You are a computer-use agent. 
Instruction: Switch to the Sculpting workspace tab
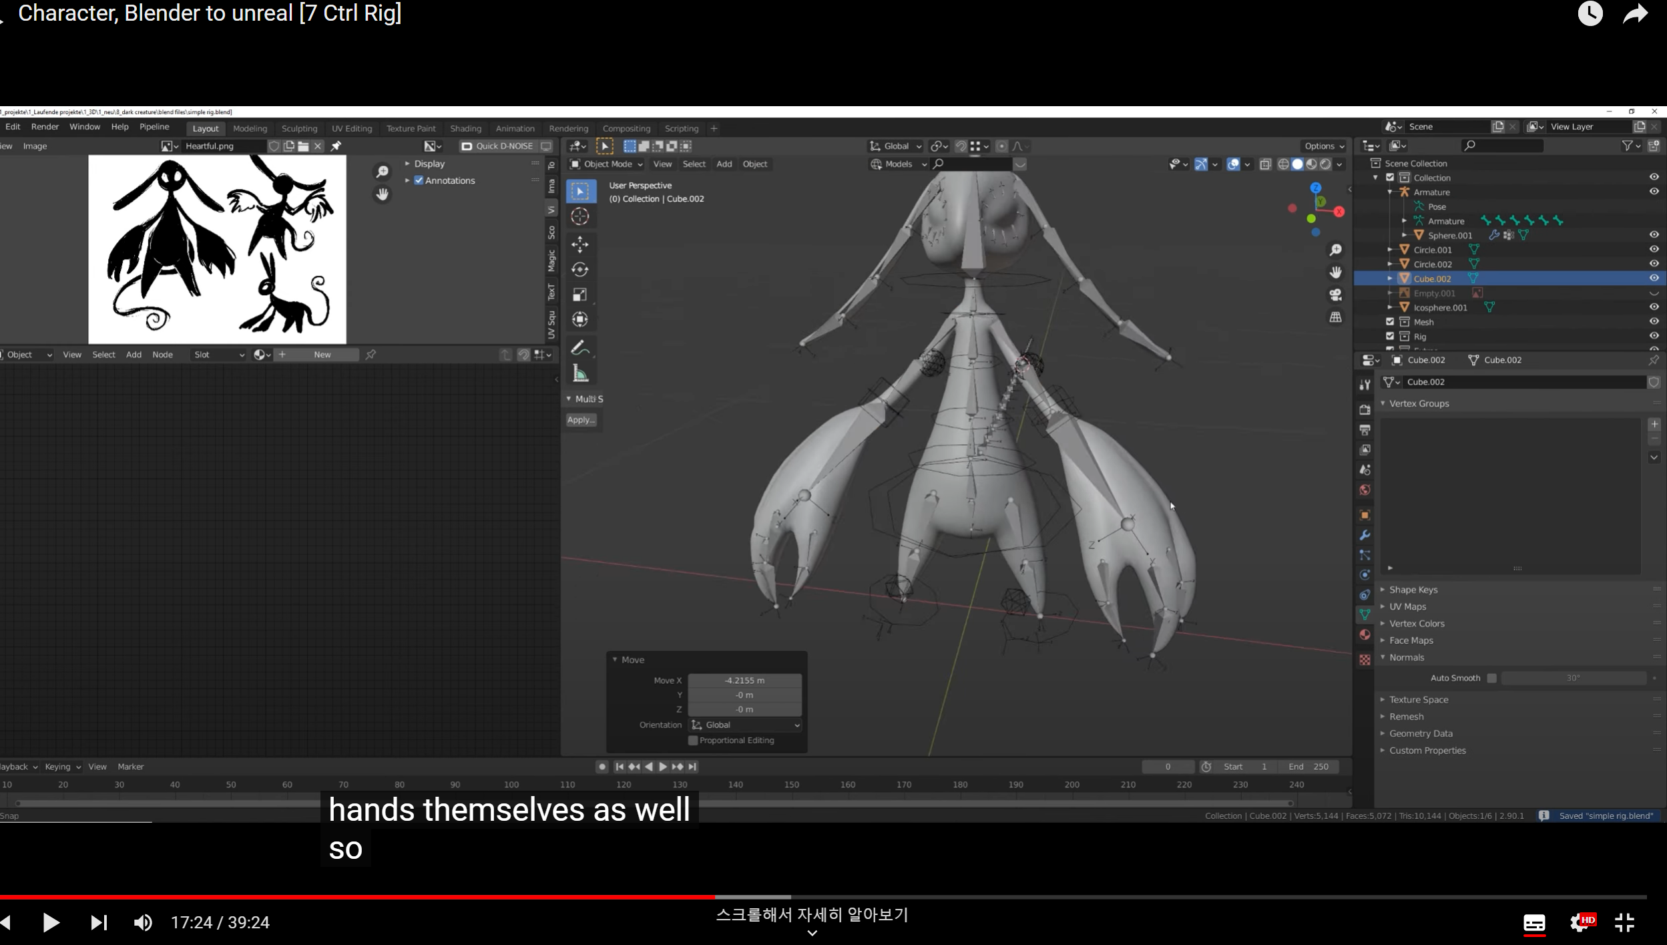coord(299,128)
